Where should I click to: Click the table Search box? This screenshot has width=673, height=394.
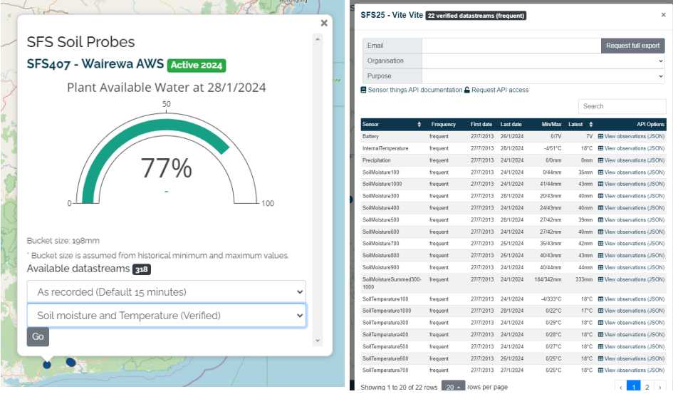[622, 106]
